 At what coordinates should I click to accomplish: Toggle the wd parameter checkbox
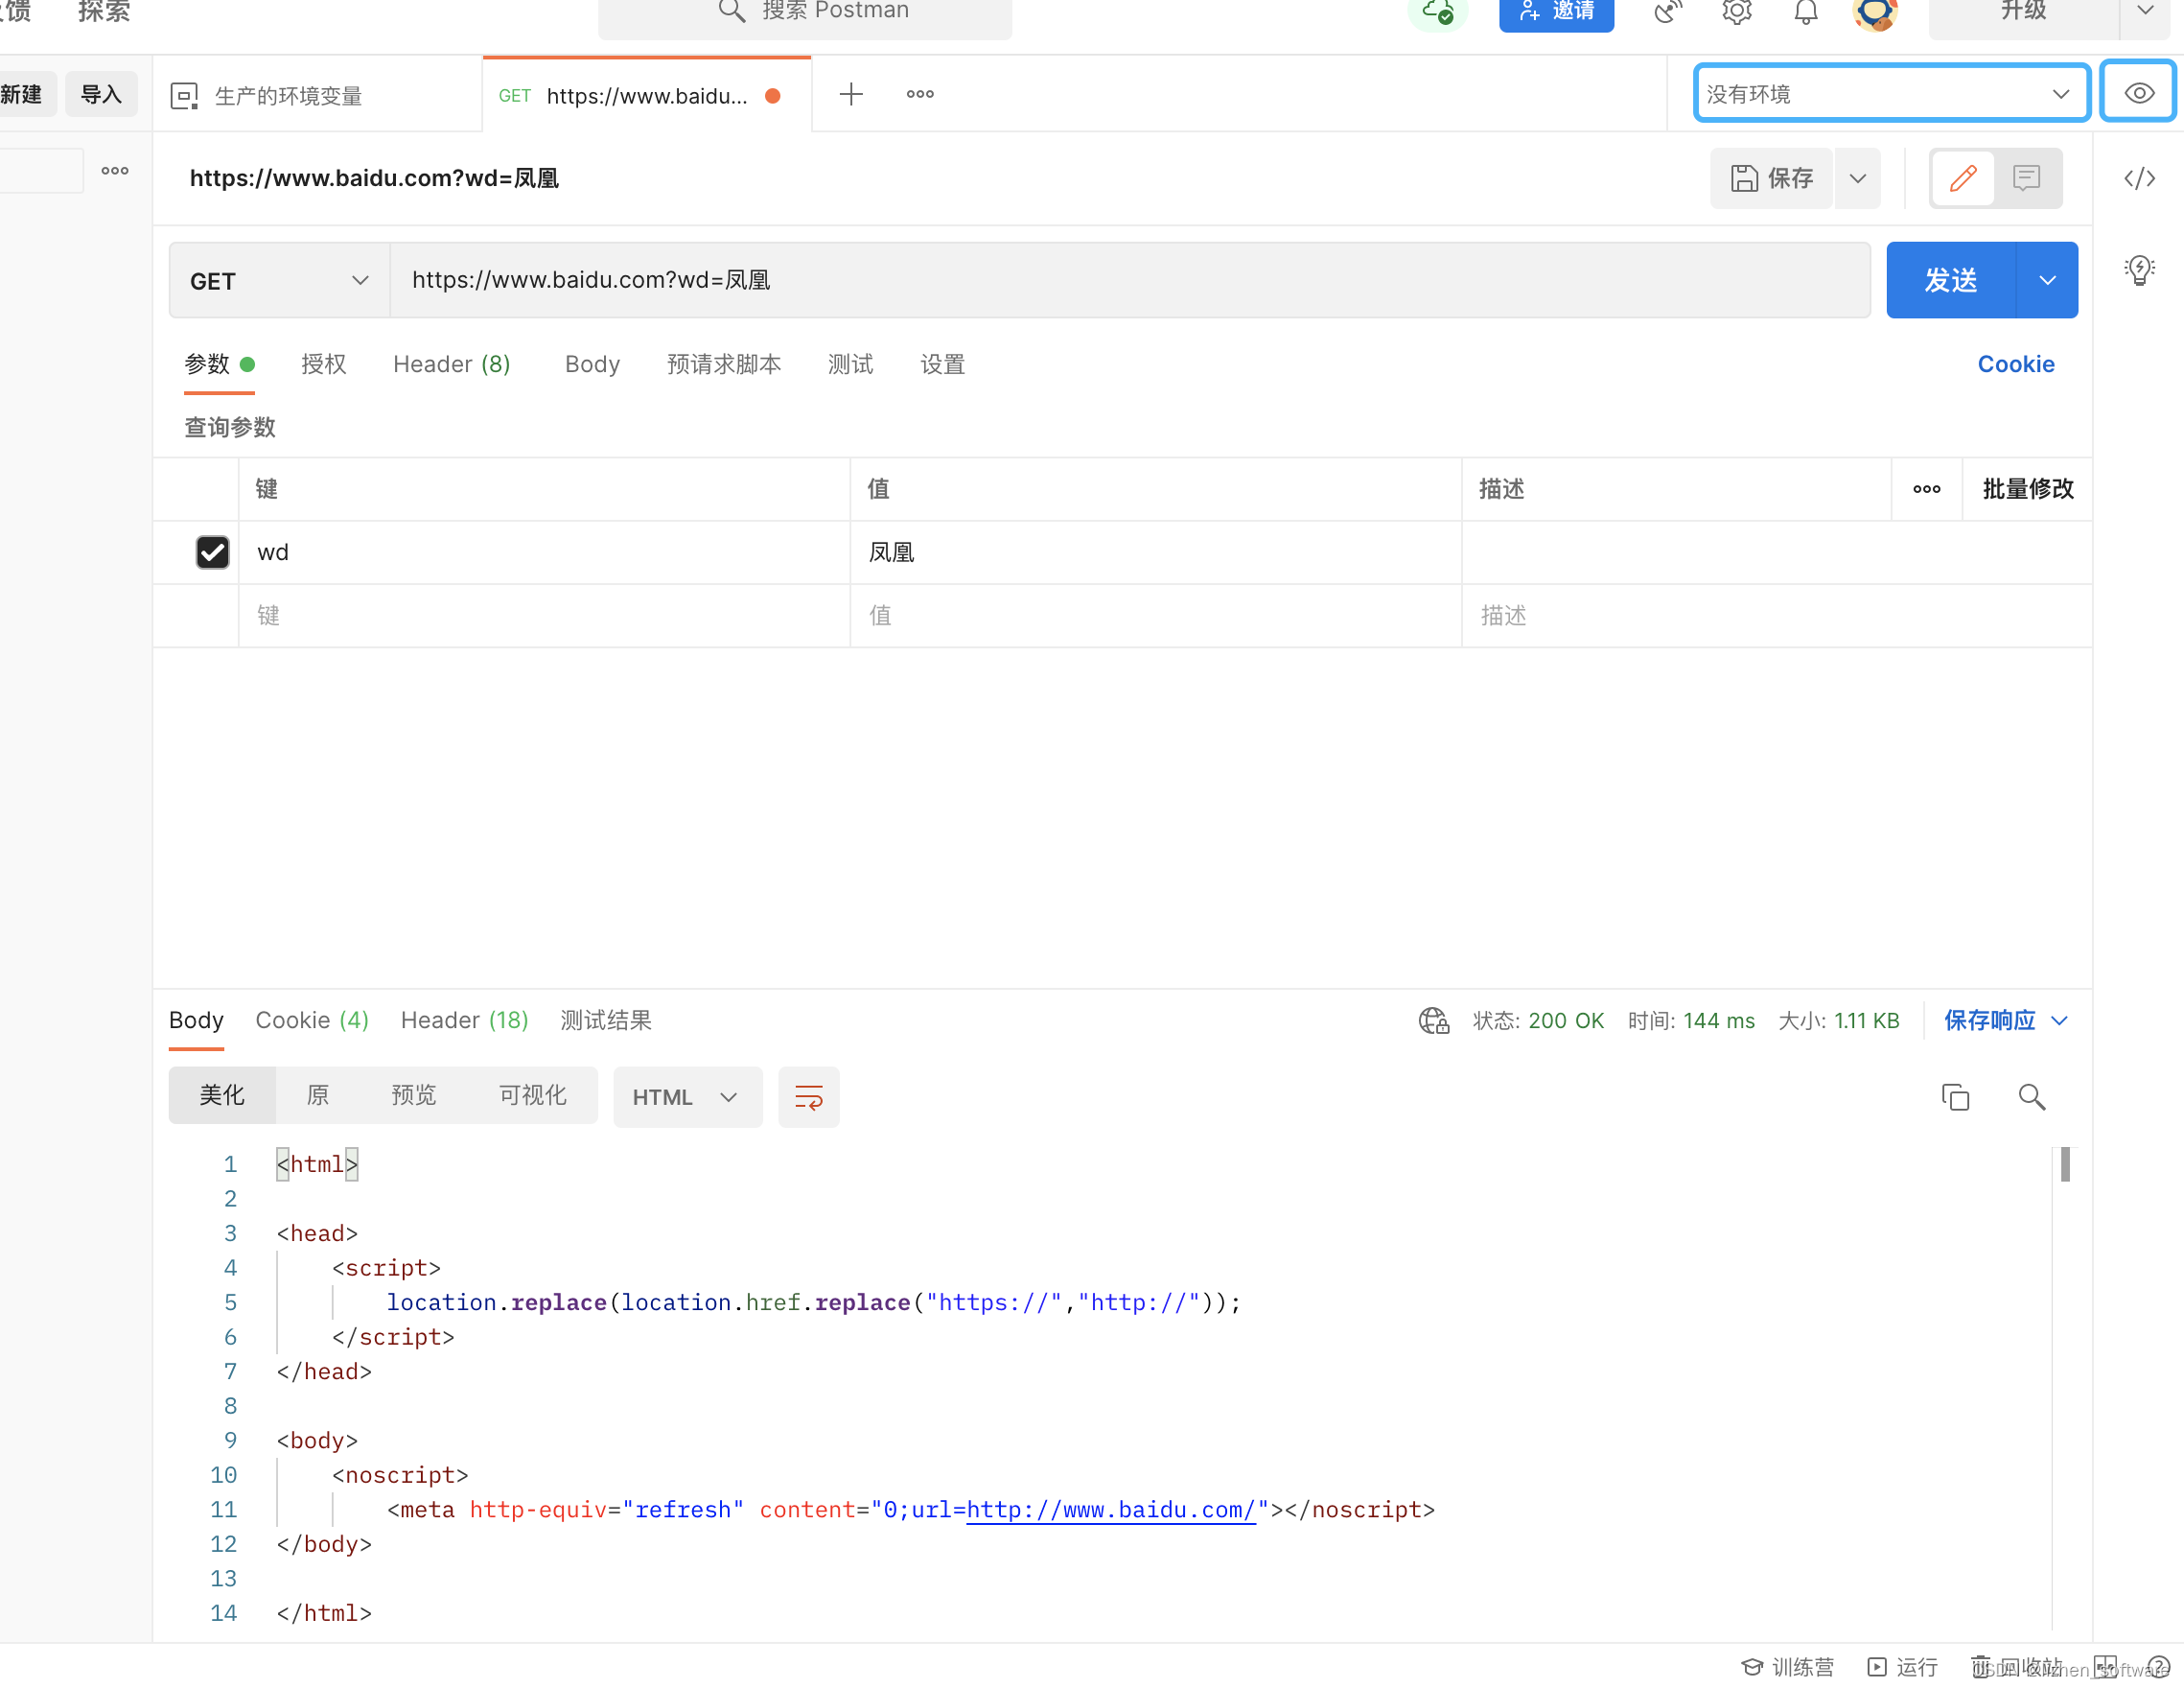212,552
